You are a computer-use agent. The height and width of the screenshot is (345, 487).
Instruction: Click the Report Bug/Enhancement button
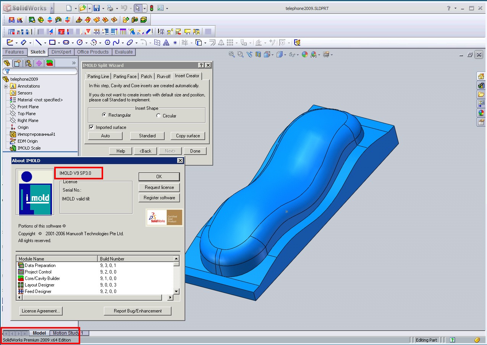(138, 311)
